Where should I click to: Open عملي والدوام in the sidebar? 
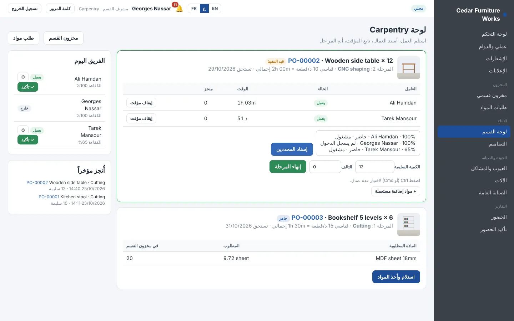[x=474, y=46]
